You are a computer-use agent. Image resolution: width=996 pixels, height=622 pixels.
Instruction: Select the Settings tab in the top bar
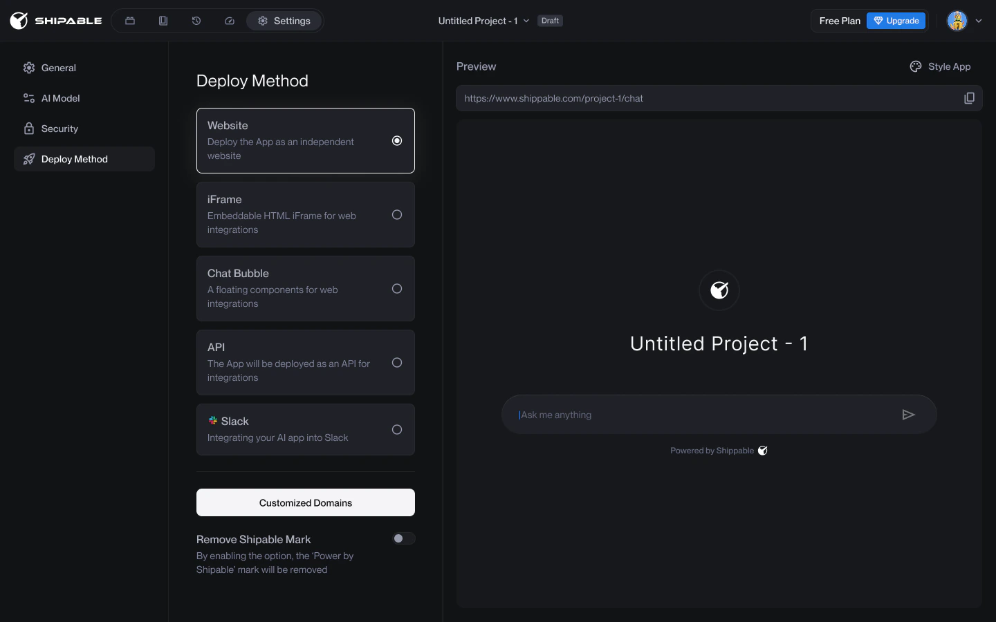click(284, 21)
